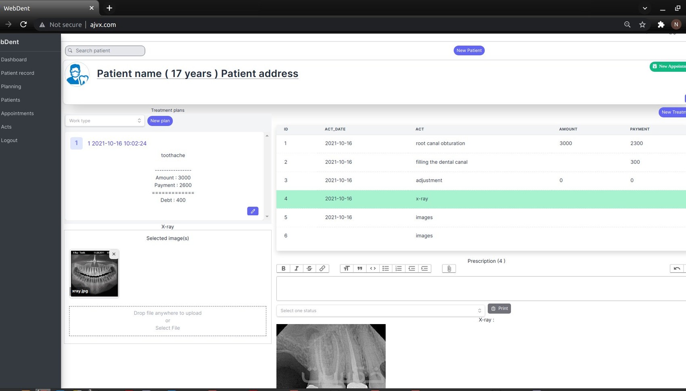Toggle code view with the angle-brackets icon
686x391 pixels.
[372, 268]
